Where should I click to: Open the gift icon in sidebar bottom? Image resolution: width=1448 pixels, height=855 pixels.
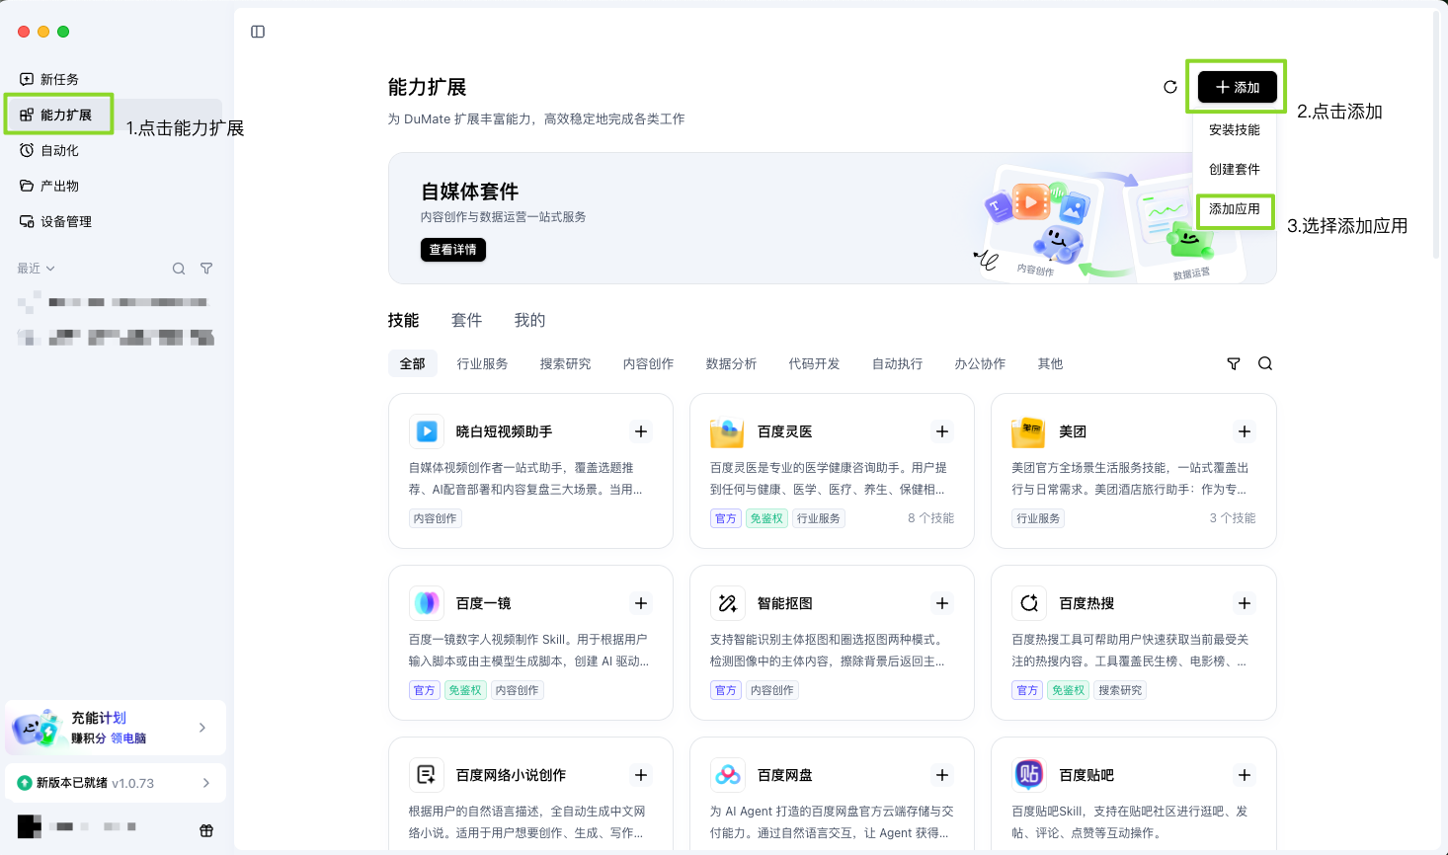206,830
